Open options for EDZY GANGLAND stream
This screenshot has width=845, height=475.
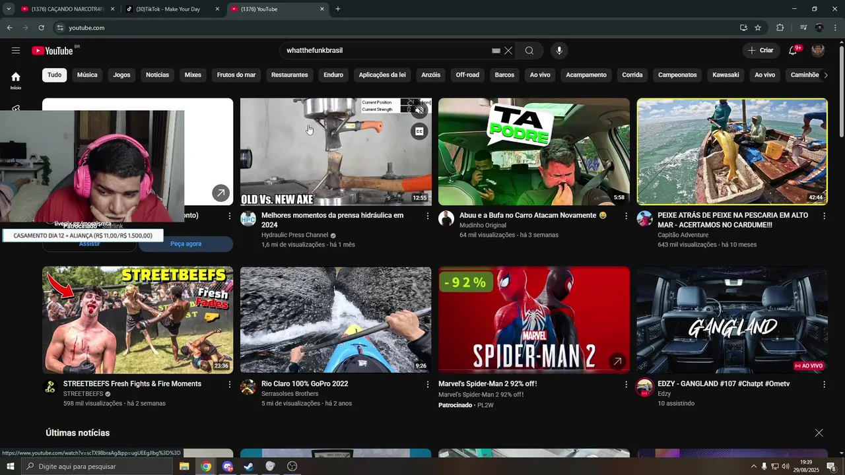[824, 385]
